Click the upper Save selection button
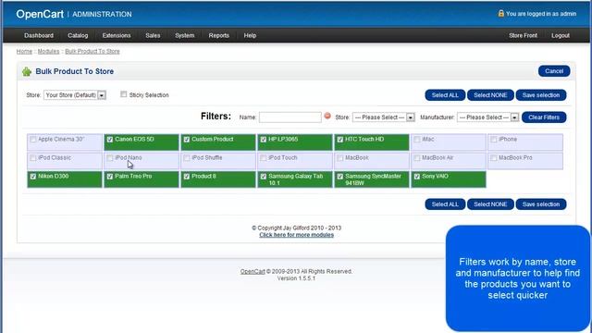 (x=541, y=95)
